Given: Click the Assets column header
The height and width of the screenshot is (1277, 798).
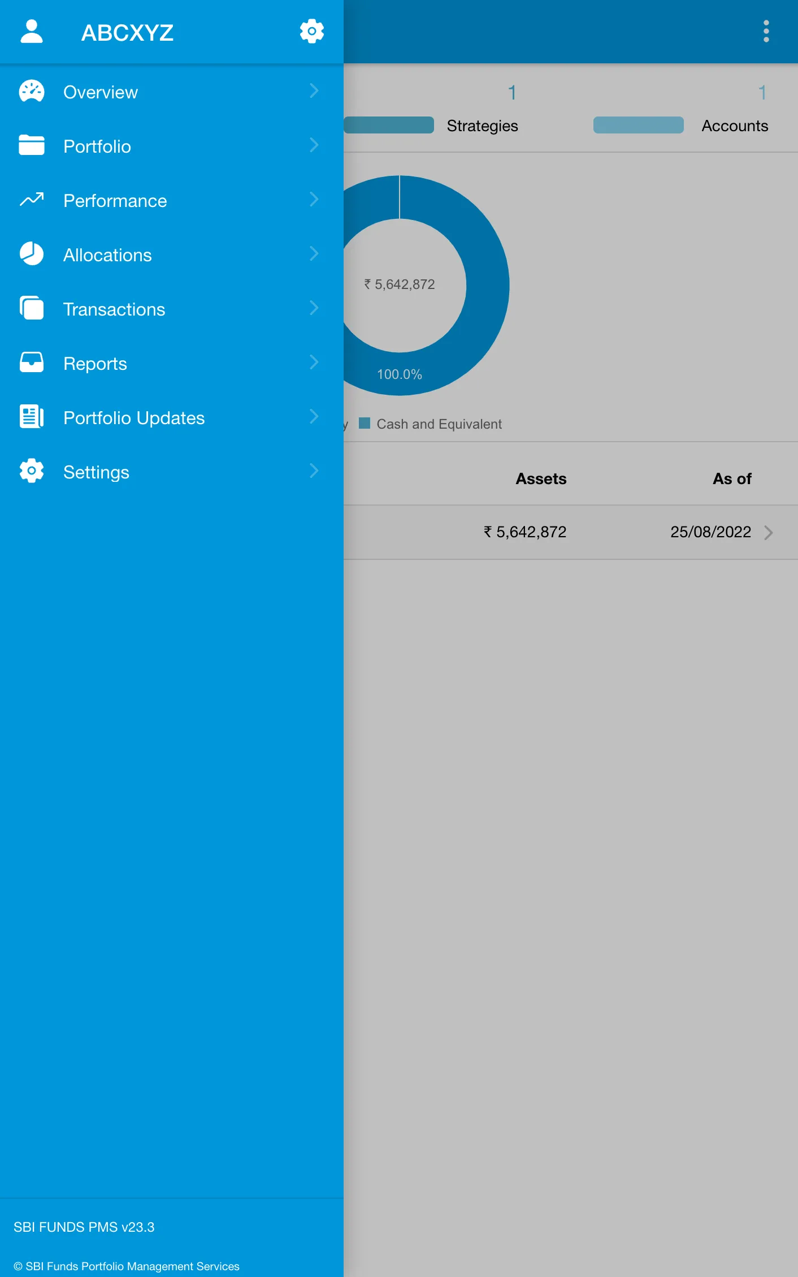Looking at the screenshot, I should 541,478.
